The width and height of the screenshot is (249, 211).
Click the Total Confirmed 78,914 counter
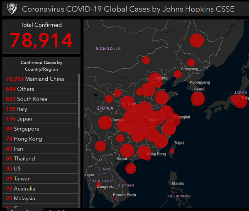coord(41,40)
